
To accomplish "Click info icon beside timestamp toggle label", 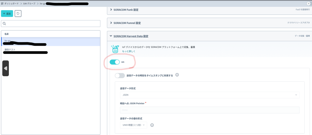I will coord(177,75).
